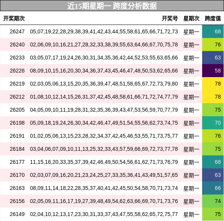Click winning numbers starting 03,04,06,07 of issue 26184
Viewport: 224px width, 221px height.
[104, 149]
